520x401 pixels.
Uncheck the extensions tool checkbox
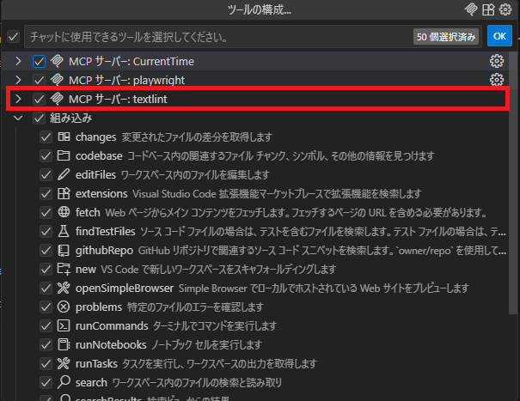46,193
